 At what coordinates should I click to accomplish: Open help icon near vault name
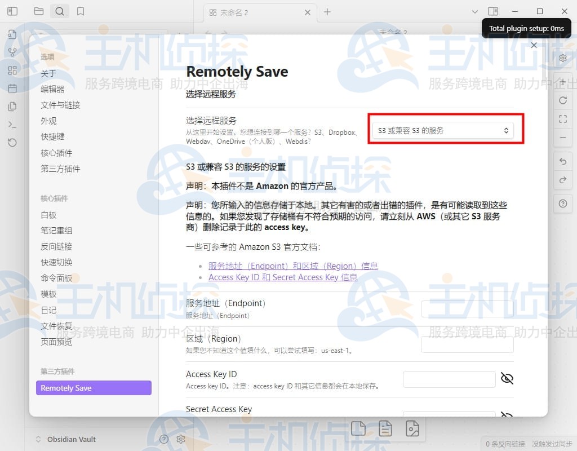(164, 439)
